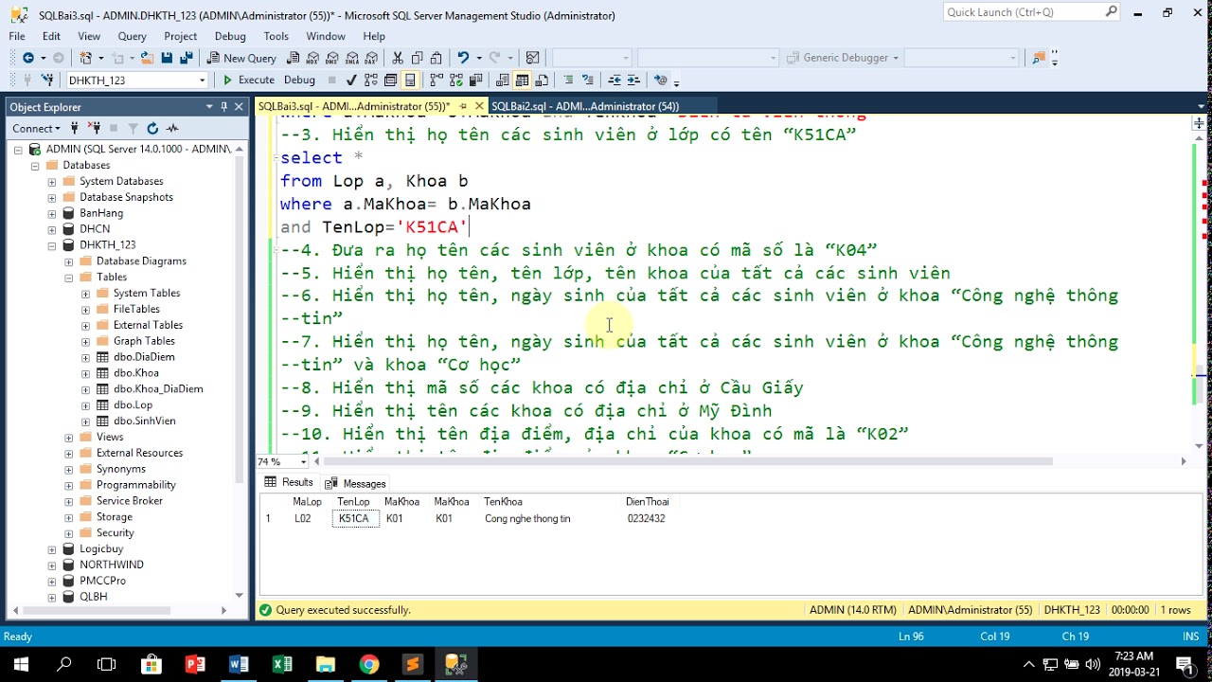1212x682 pixels.
Task: Click the Paste icon
Action: (x=436, y=58)
